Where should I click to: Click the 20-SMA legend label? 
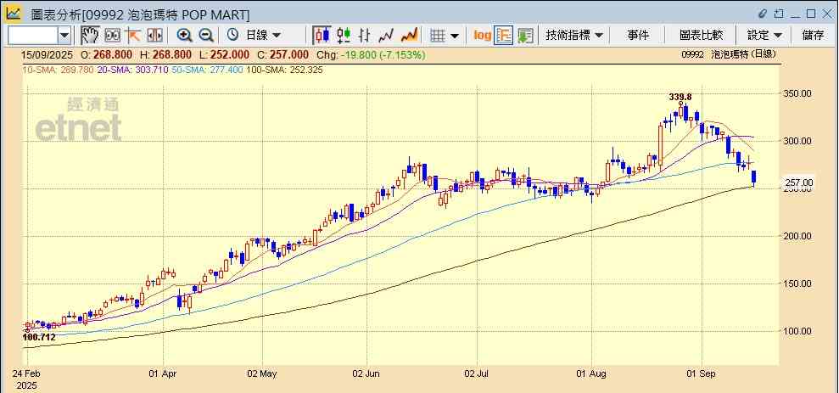coord(132,70)
